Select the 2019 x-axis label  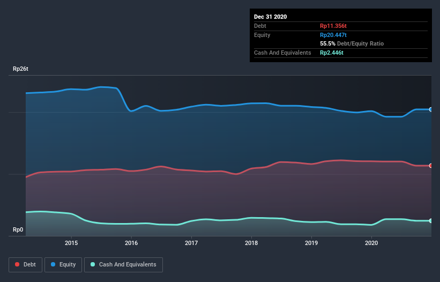(x=311, y=243)
